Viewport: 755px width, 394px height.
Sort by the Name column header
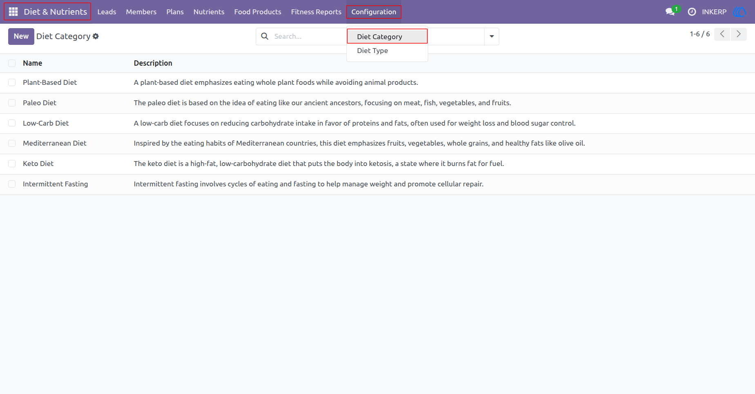[33, 63]
